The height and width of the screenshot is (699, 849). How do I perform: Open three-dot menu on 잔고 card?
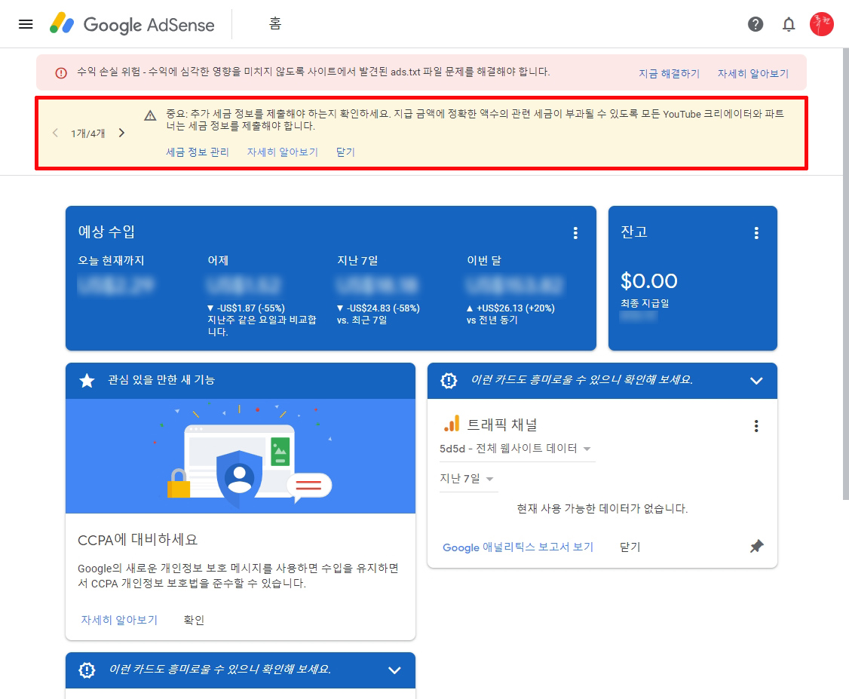point(756,233)
